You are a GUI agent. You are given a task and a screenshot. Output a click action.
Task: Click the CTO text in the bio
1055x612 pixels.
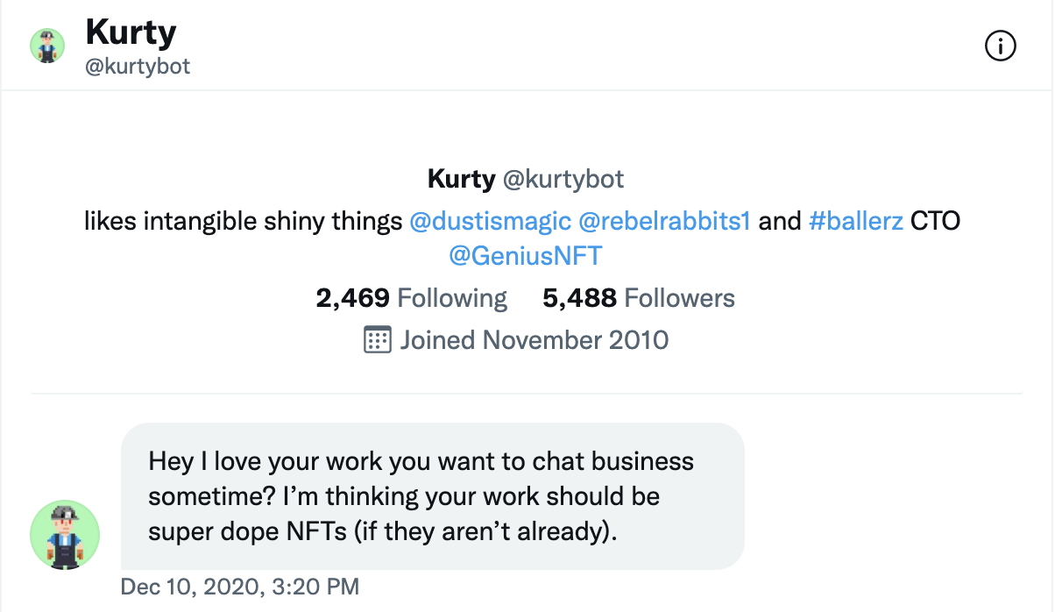[936, 221]
